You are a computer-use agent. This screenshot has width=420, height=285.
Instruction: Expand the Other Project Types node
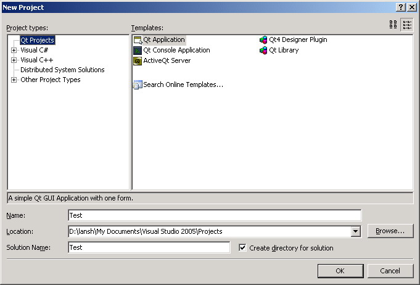coord(14,80)
